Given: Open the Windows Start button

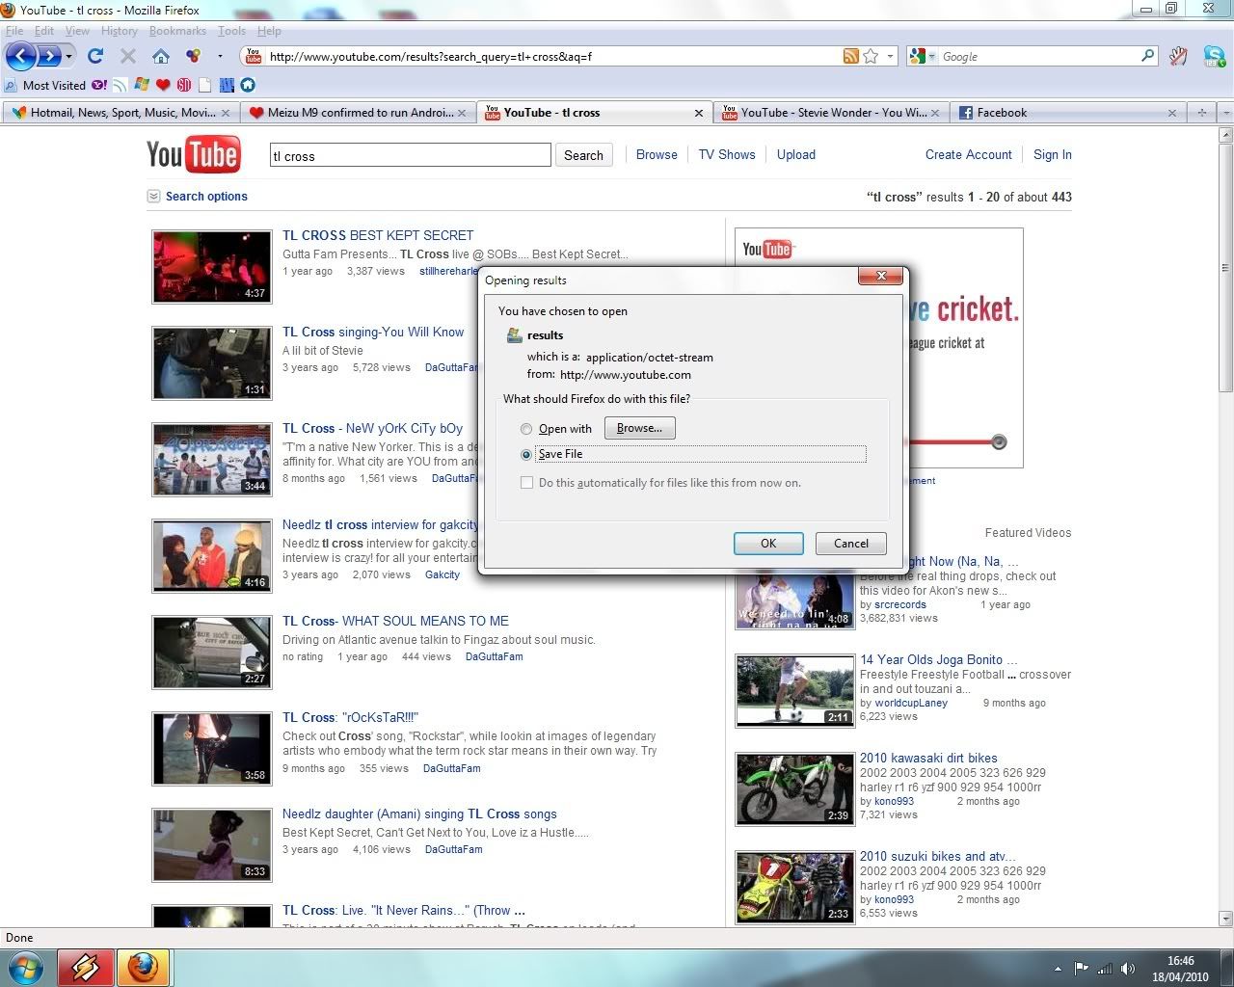Looking at the screenshot, I should (x=26, y=966).
